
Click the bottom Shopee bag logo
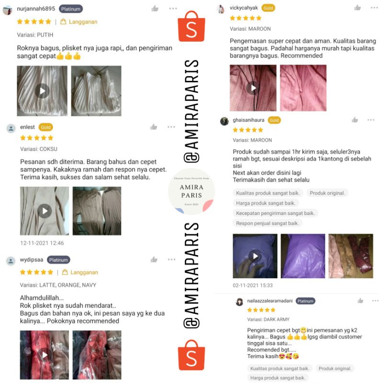tap(191, 355)
